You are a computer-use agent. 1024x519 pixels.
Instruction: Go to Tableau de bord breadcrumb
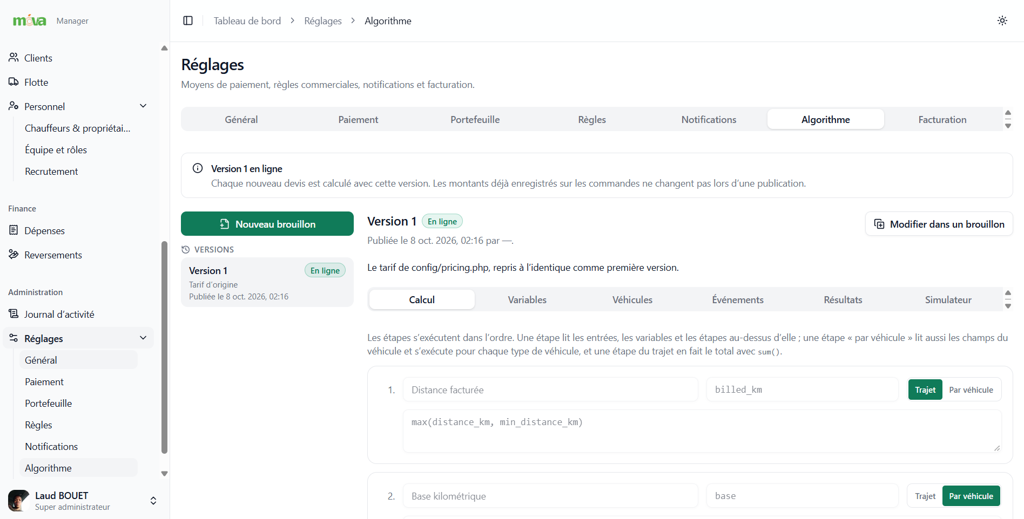click(247, 21)
